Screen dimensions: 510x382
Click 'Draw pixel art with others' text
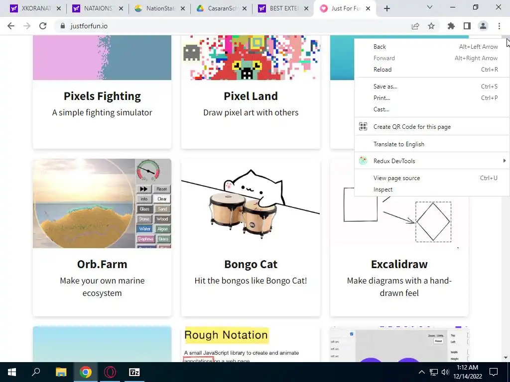pyautogui.click(x=251, y=112)
